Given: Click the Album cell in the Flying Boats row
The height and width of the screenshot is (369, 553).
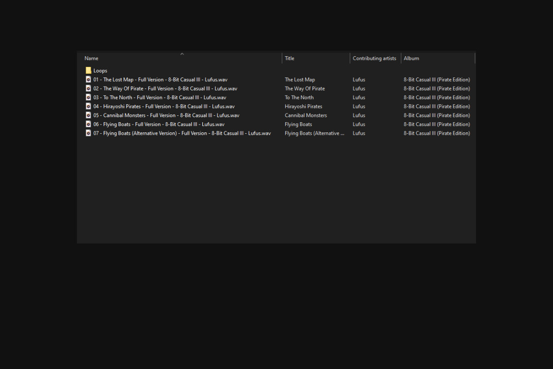Looking at the screenshot, I should pyautogui.click(x=436, y=124).
